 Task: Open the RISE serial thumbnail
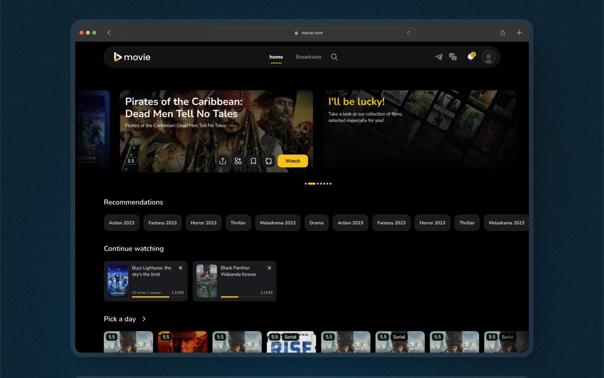coord(291,342)
